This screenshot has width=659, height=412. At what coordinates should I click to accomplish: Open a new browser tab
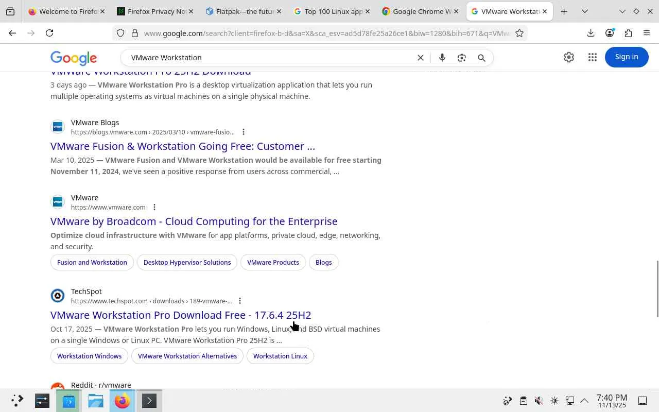click(564, 11)
